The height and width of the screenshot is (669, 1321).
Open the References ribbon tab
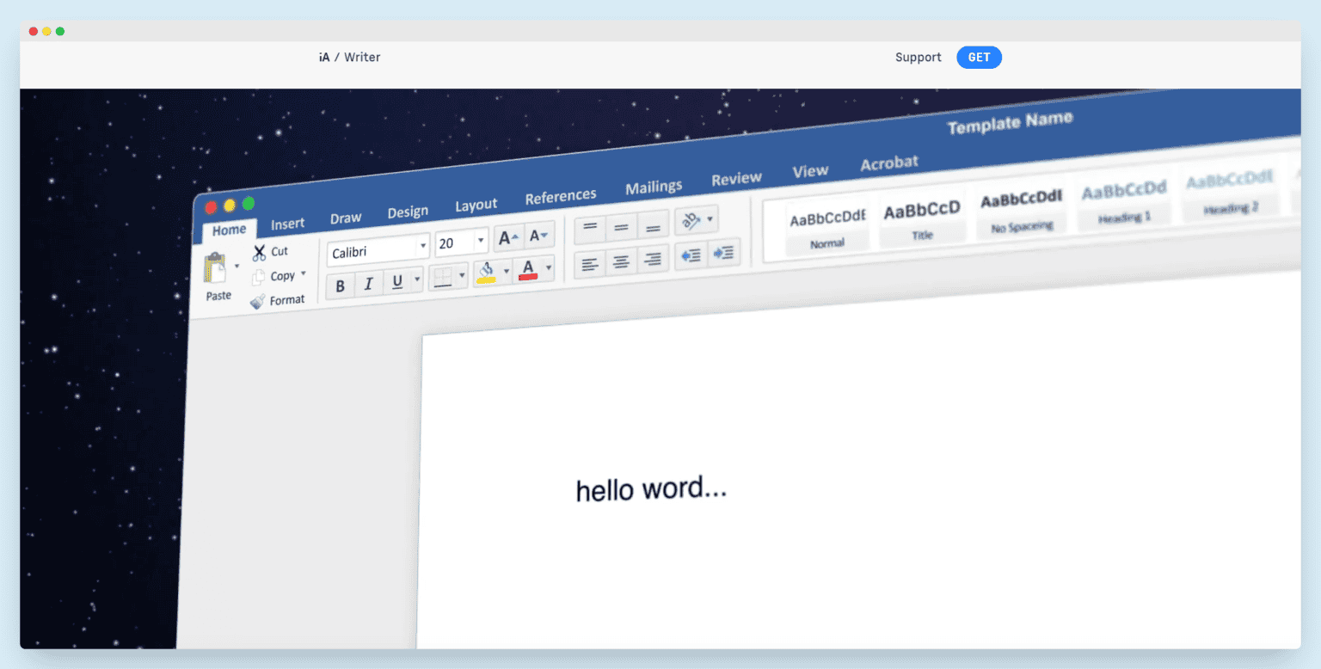[x=561, y=197]
